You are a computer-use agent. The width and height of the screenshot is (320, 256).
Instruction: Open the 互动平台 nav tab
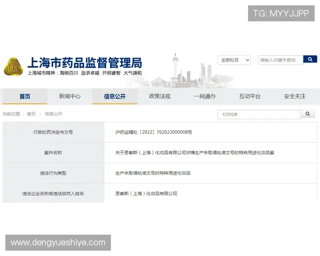click(250, 97)
